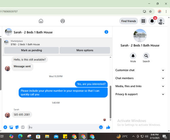The width and height of the screenshot is (170, 140).
Task: Search in conversation using the magnifier icon
Action: [146, 56]
